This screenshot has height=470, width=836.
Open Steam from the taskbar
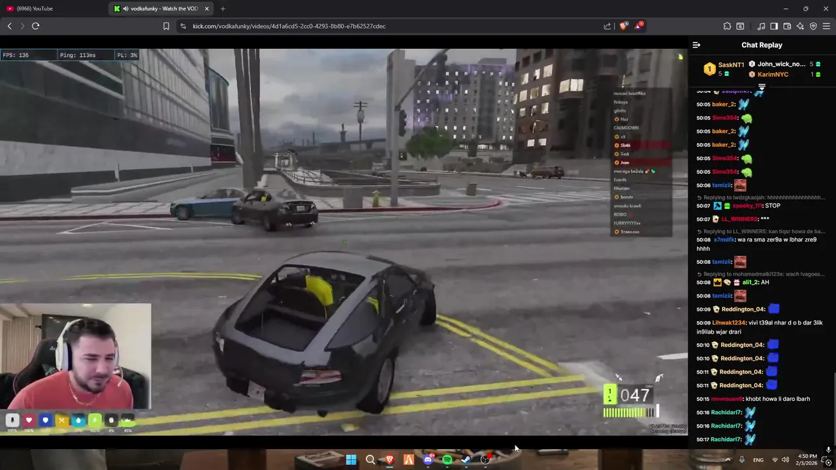466,460
